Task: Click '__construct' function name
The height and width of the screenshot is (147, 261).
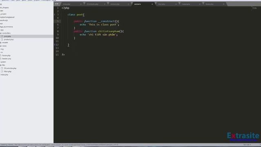Action: coord(106,21)
